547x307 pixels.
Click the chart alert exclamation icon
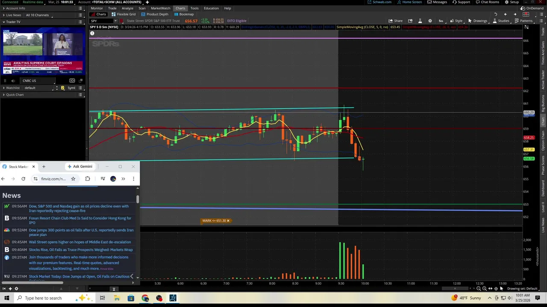click(92, 33)
